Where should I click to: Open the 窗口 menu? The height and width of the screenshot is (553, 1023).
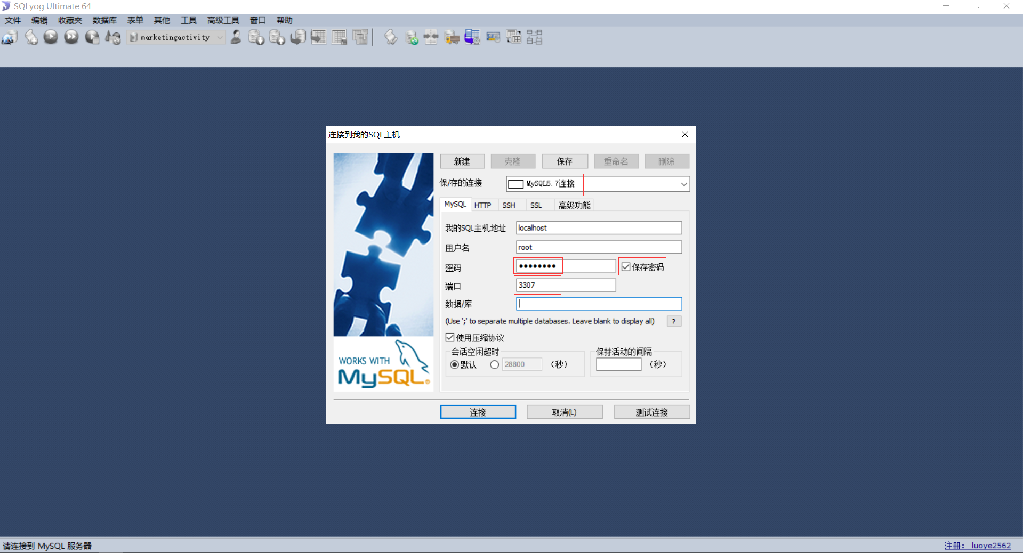point(258,20)
